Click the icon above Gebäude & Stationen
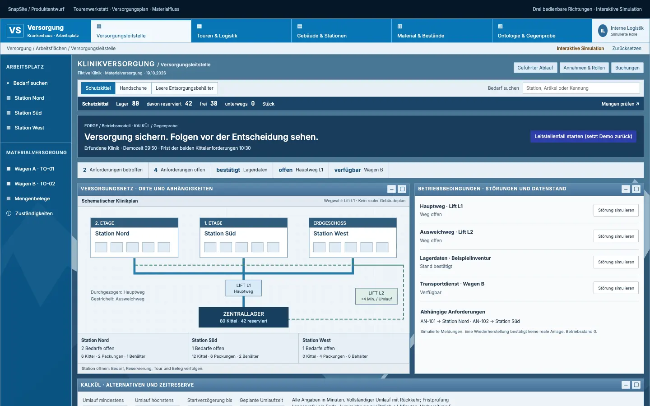650x406 pixels. [300, 27]
